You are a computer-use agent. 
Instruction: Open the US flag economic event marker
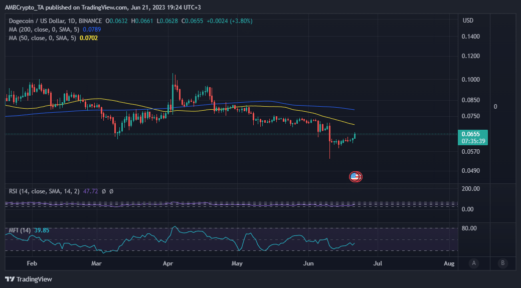click(x=355, y=177)
